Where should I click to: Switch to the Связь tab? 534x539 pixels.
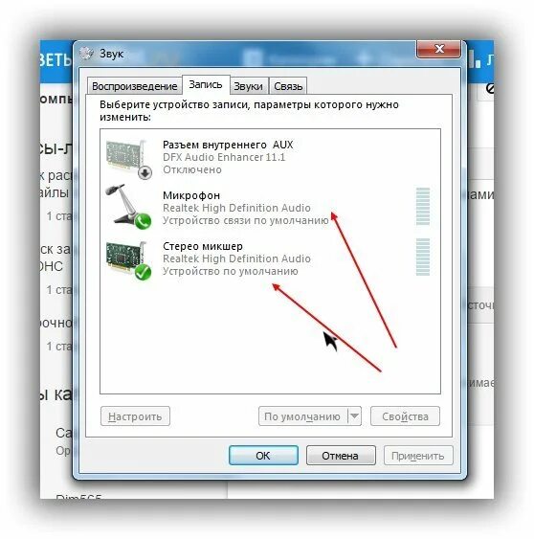point(288,86)
